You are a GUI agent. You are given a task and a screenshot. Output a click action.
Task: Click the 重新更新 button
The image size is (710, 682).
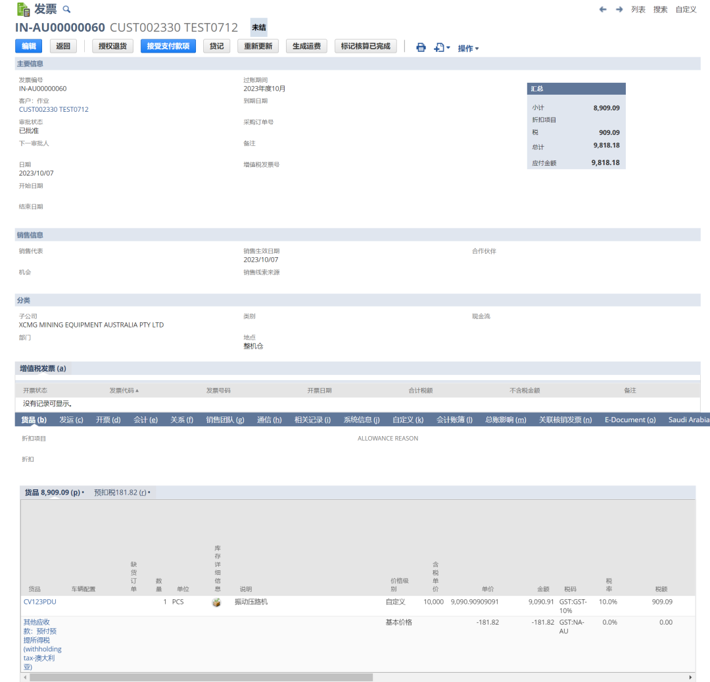pyautogui.click(x=258, y=46)
